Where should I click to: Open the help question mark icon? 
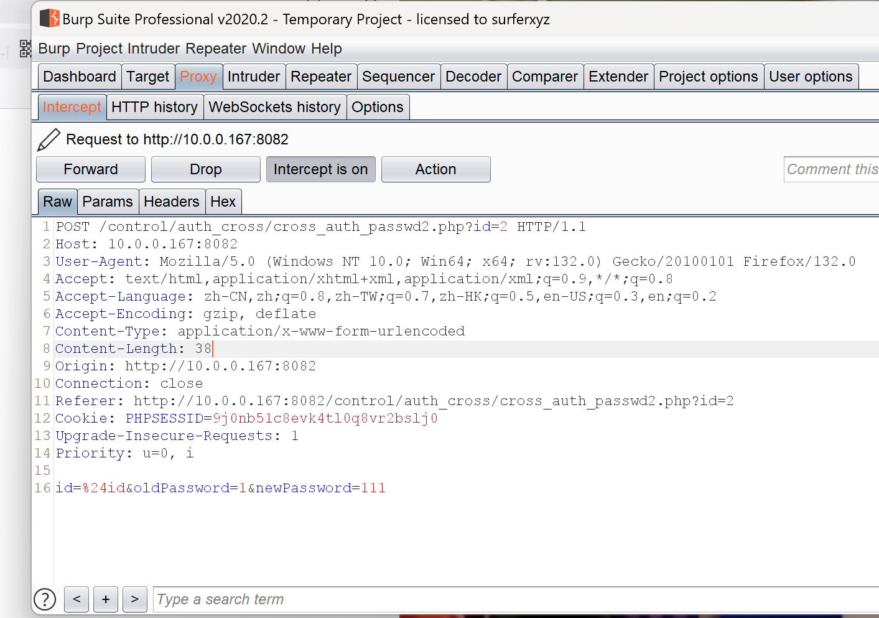[x=45, y=599]
